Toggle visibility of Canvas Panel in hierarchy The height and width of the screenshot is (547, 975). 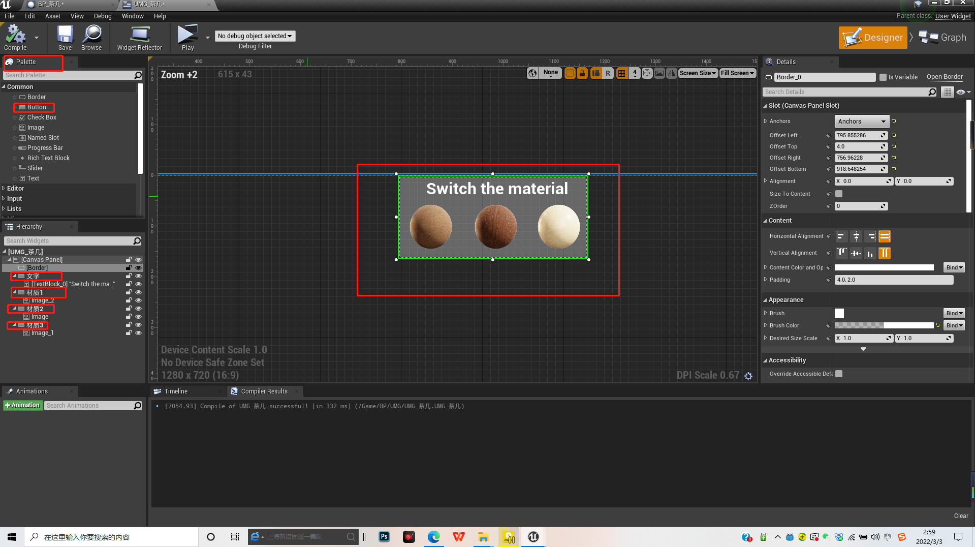point(138,260)
